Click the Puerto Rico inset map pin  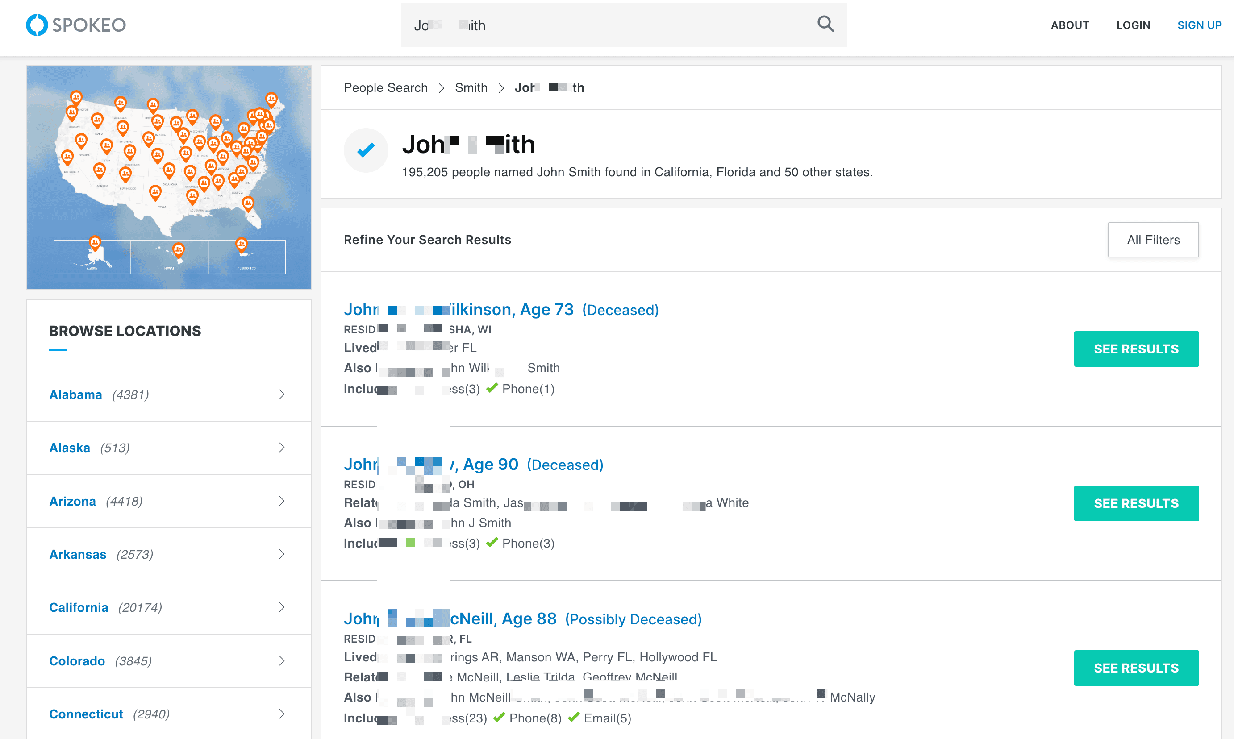click(x=242, y=245)
